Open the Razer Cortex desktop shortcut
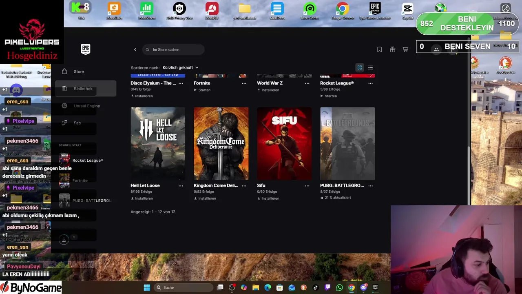This screenshot has height=294, width=522. [310, 11]
